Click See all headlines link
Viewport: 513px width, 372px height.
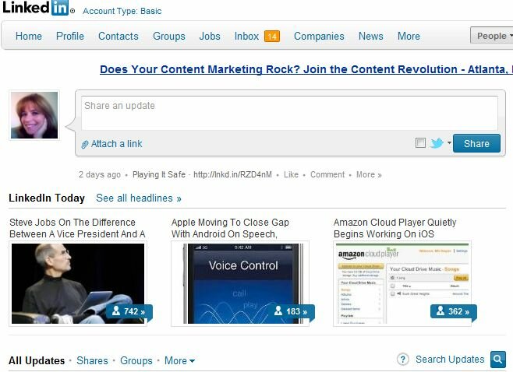139,198
